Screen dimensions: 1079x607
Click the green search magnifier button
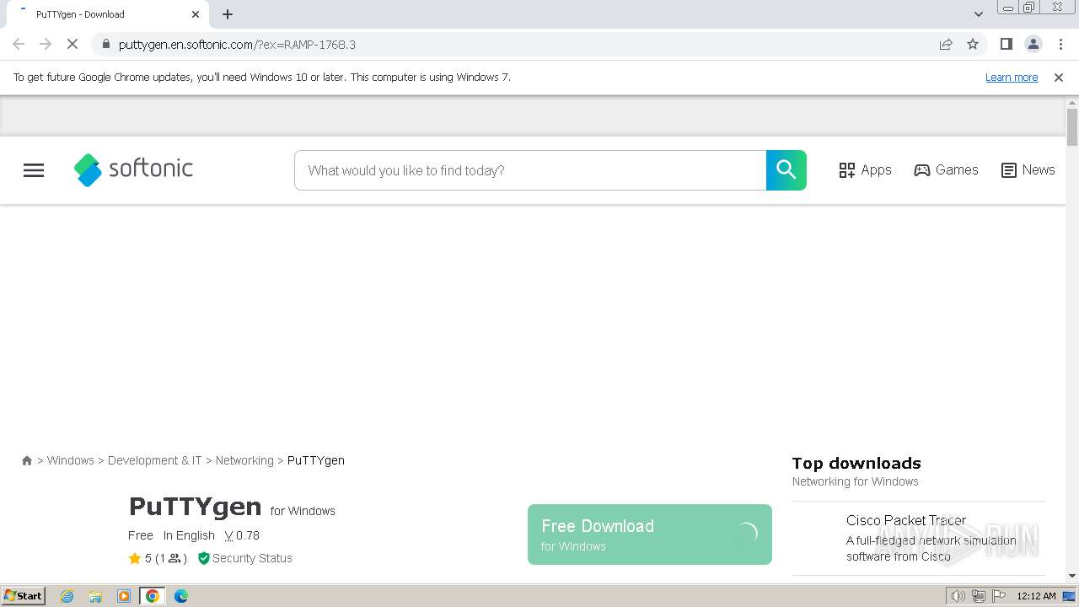[786, 170]
